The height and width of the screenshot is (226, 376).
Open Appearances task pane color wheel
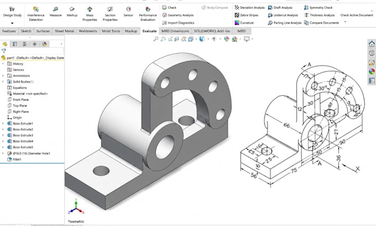pos(372,71)
